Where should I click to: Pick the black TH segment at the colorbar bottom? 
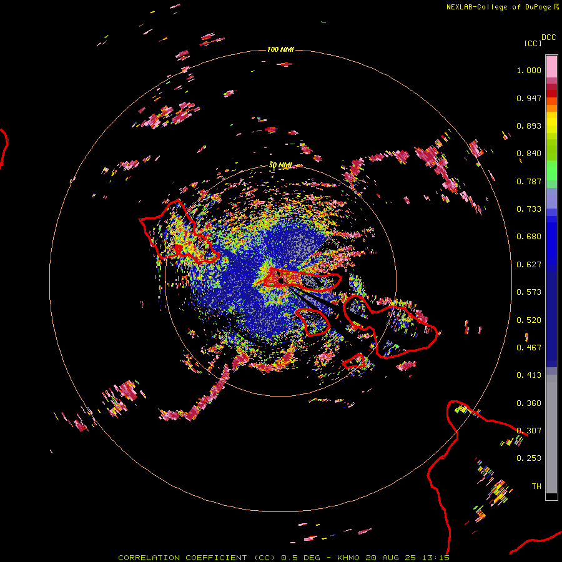pyautogui.click(x=551, y=496)
